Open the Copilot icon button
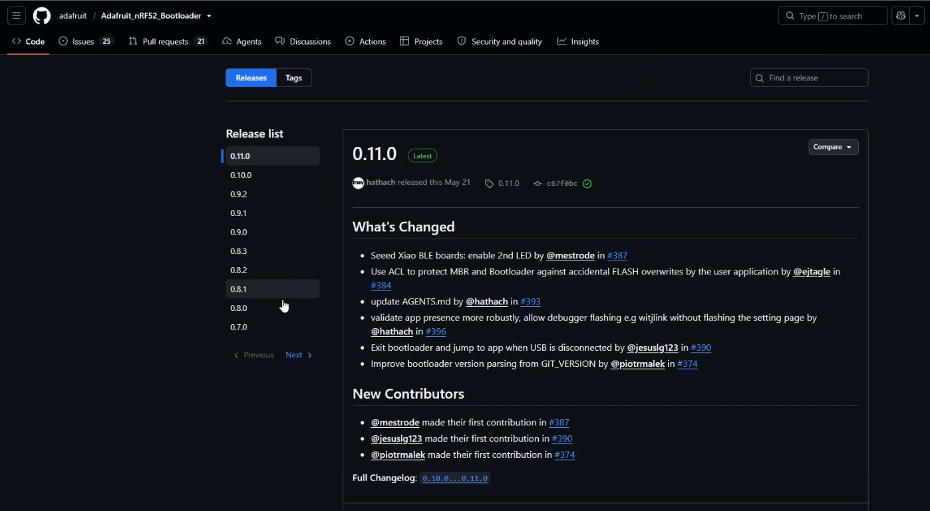 (901, 16)
